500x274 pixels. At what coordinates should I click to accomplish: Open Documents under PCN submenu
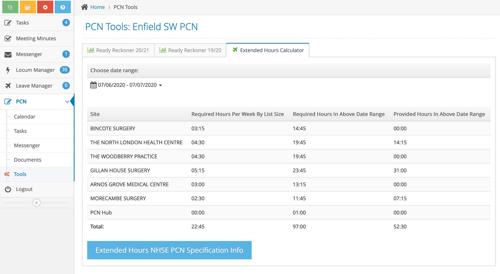(x=27, y=160)
